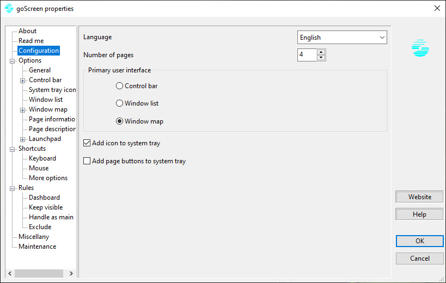This screenshot has height=283, width=446.
Task: Click the goScreen title bar icon
Action: click(9, 8)
